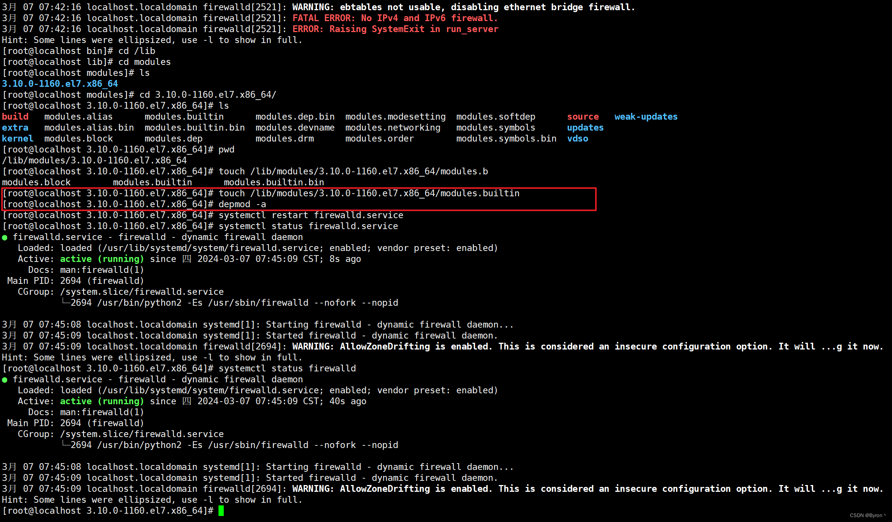Click the 'systemctl status firewalld.service' command
Image resolution: width=892 pixels, height=522 pixels.
click(x=308, y=226)
